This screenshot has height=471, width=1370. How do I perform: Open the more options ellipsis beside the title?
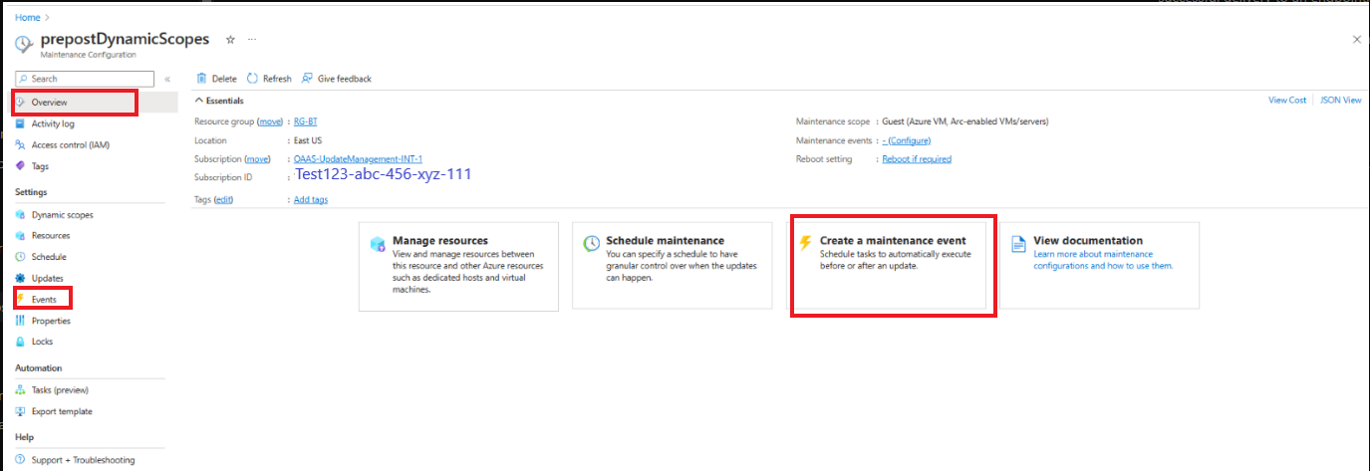click(x=252, y=39)
